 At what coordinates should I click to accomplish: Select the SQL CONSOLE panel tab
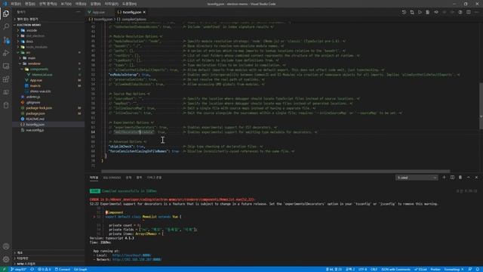112,178
